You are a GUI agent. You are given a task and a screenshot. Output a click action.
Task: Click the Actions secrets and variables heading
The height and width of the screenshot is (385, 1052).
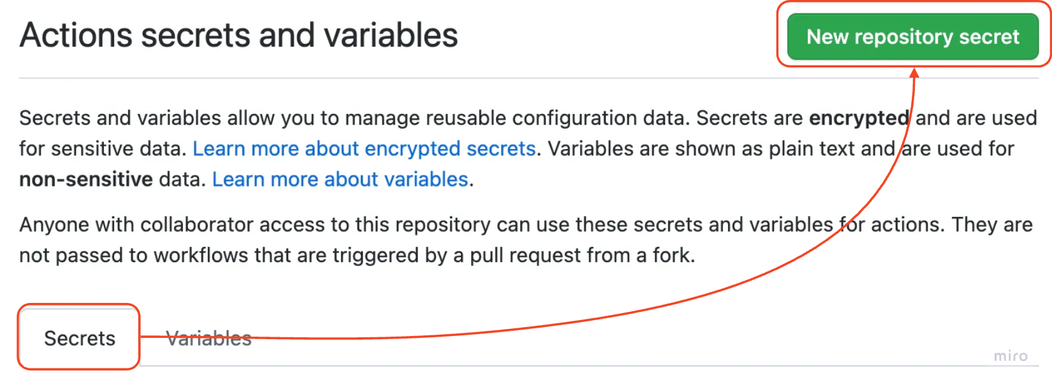tap(238, 35)
